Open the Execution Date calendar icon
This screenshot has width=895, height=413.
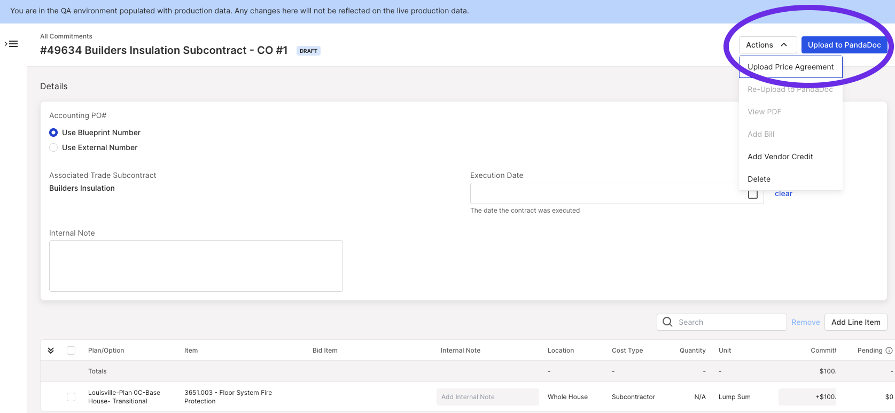coord(753,194)
